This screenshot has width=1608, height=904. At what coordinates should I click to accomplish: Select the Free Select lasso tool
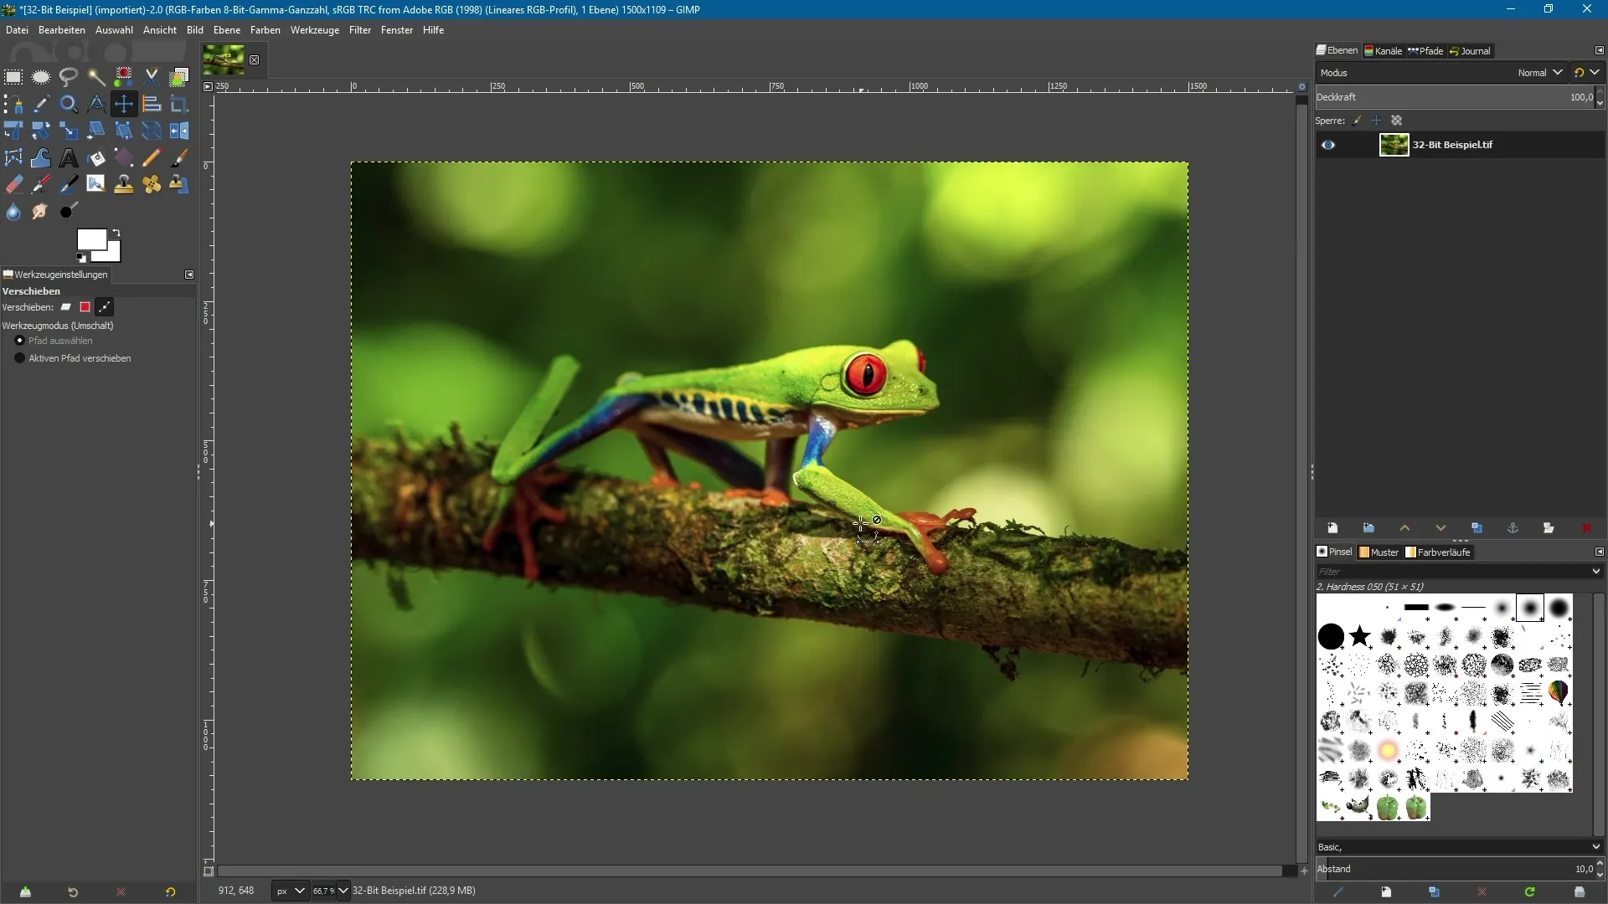click(69, 77)
